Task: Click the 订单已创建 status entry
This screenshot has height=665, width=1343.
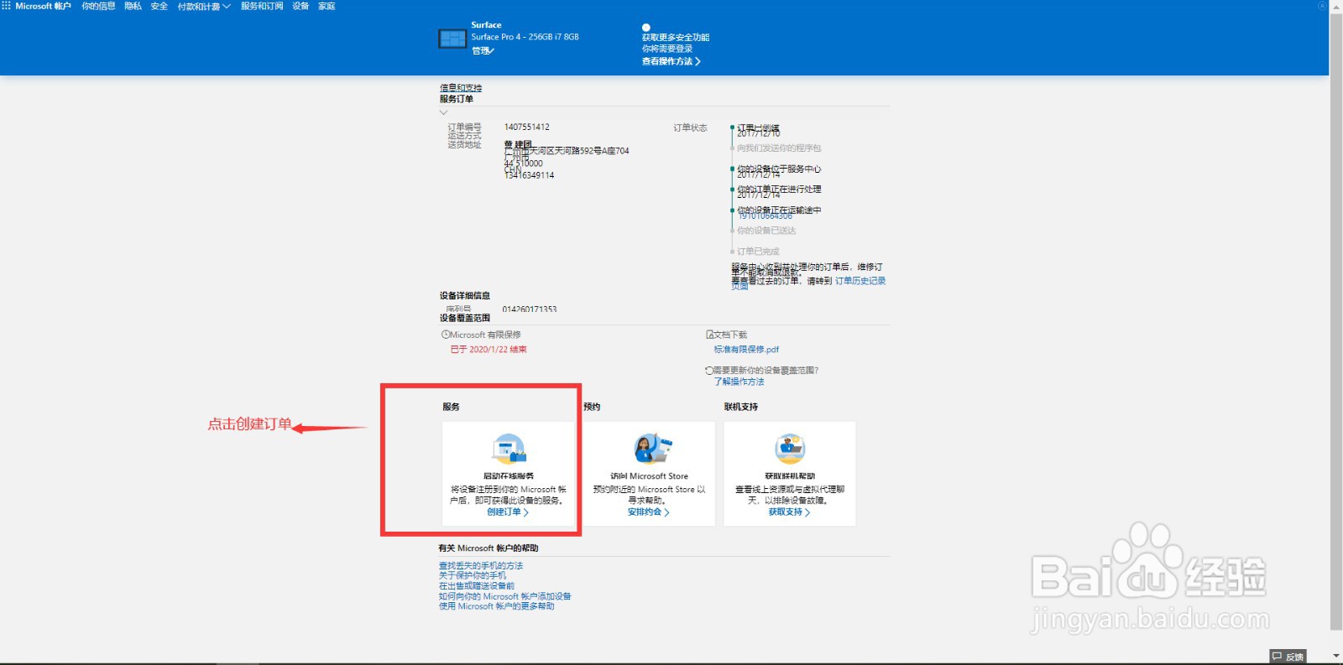Action: [x=759, y=128]
